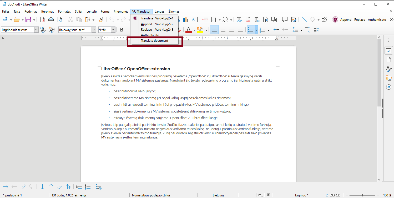Click the Print icon
This screenshot has width=394, height=198.
tap(51, 19)
